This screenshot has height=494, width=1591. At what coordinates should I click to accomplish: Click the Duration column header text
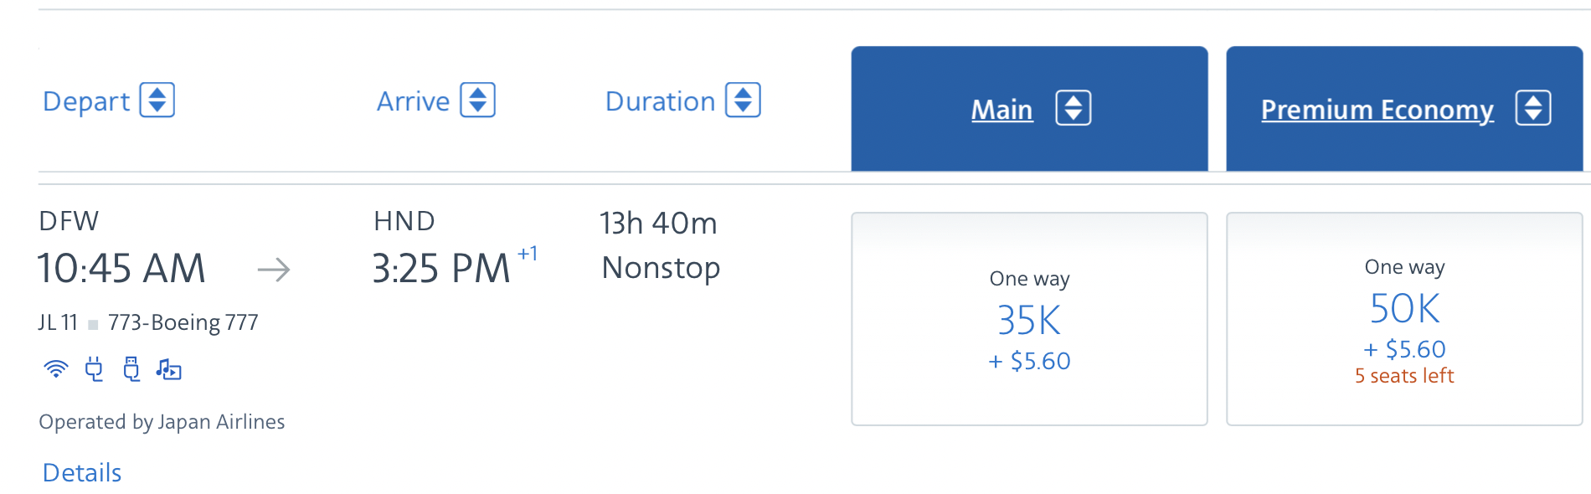point(660,101)
